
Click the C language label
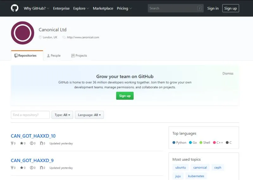231,143
